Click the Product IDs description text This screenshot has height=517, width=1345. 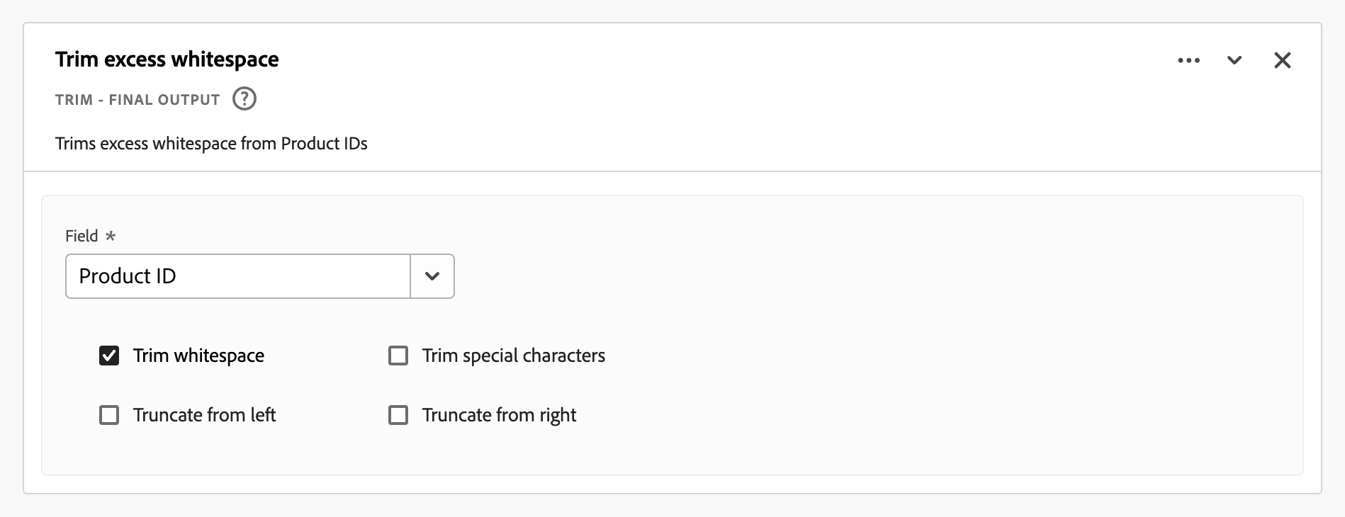(x=211, y=144)
